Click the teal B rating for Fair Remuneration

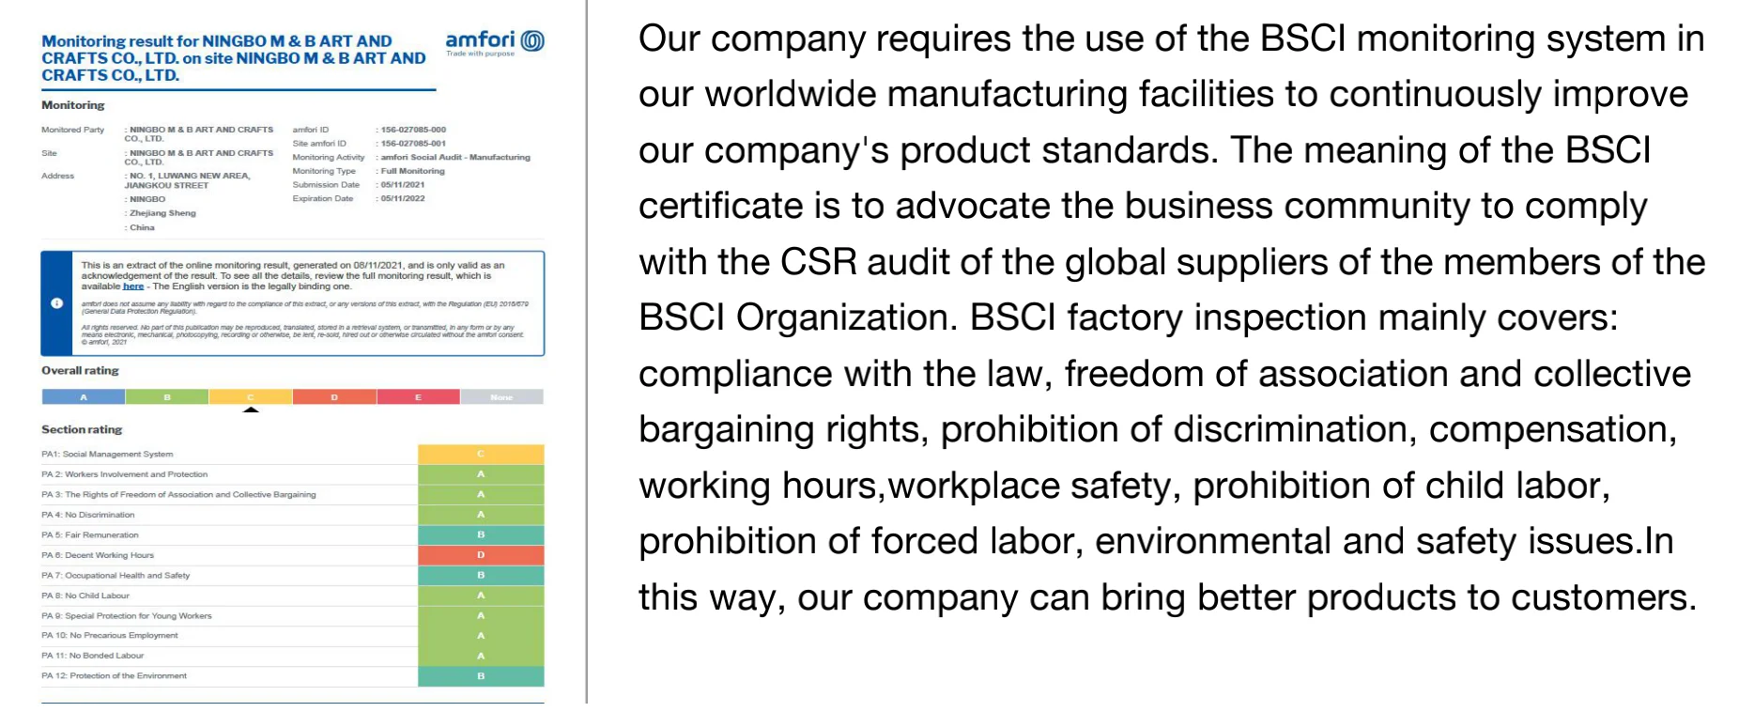pyautogui.click(x=481, y=535)
